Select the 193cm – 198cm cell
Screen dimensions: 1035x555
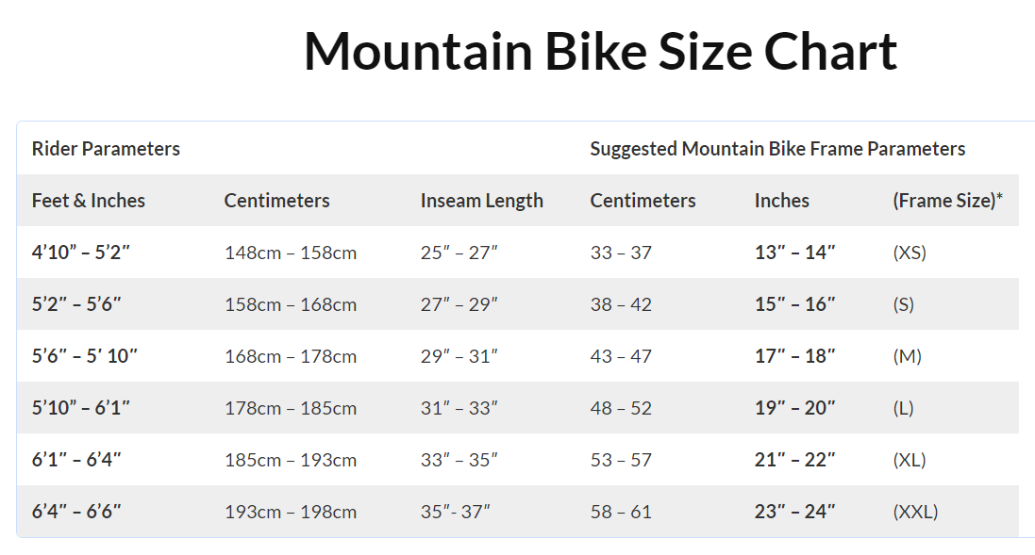(291, 512)
